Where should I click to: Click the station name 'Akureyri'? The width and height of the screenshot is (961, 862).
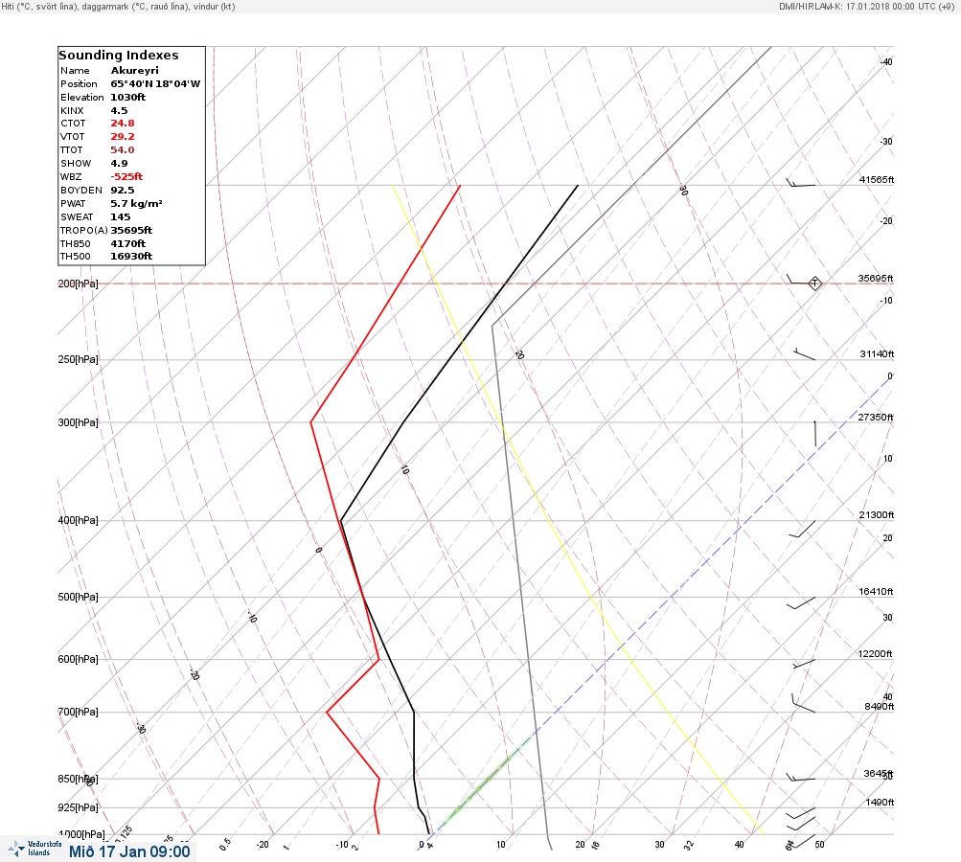134,71
